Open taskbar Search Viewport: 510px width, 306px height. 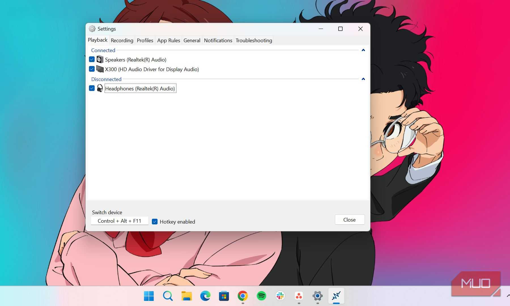(168, 296)
